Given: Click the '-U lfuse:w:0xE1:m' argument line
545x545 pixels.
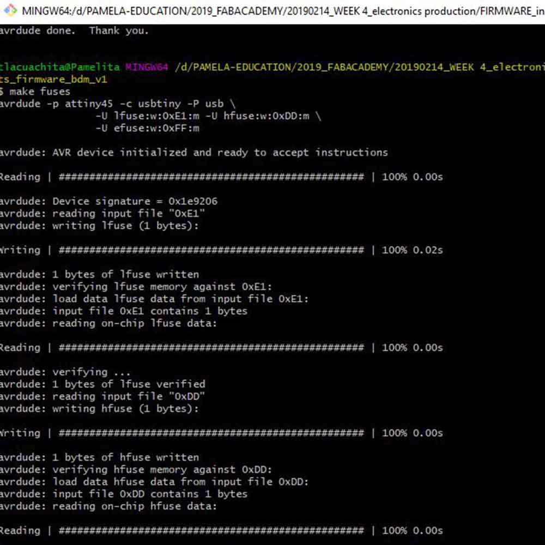Looking at the screenshot, I should (x=208, y=116).
